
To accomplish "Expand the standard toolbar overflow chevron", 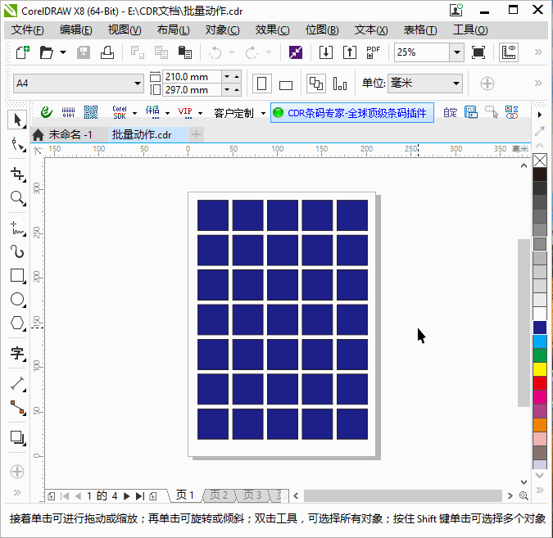I will (x=537, y=52).
